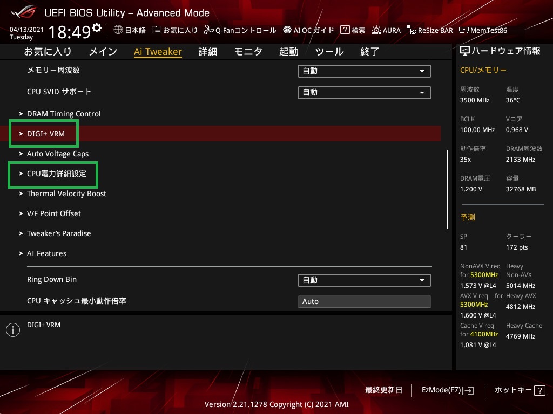
Task: Expand the DRAM Timing Control submenu
Action: coord(64,114)
